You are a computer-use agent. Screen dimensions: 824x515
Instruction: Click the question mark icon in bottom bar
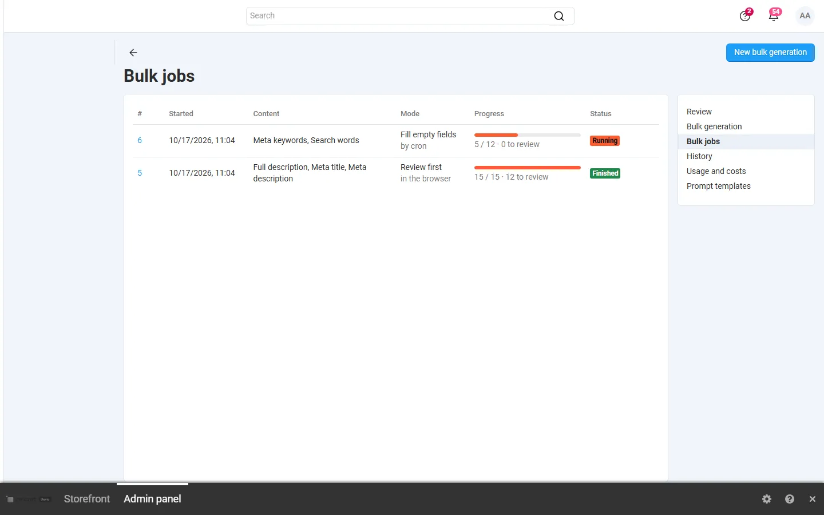point(790,499)
